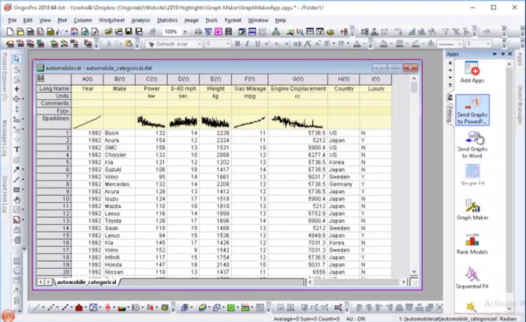Select column B(Y) header

119,79
